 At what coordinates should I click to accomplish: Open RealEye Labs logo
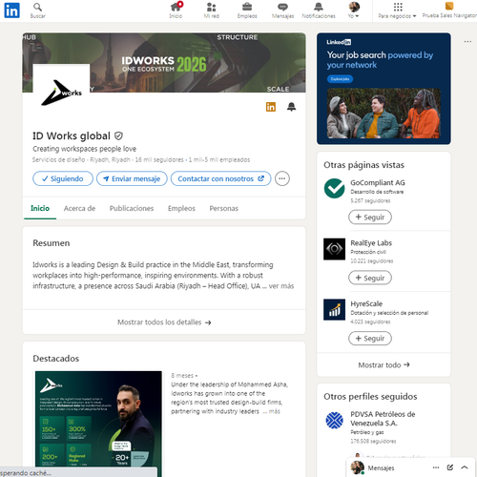(x=334, y=249)
